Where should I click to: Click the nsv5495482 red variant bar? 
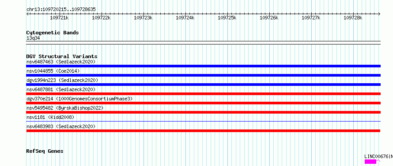point(203,112)
